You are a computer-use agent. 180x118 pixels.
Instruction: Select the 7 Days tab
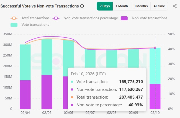[105, 6]
